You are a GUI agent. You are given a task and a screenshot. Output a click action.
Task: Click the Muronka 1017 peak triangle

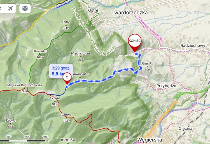[x=40, y=54]
